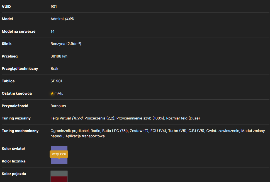The height and width of the screenshot is (182, 270).
Task: Click the VUID value 901
Action: click(x=54, y=6)
